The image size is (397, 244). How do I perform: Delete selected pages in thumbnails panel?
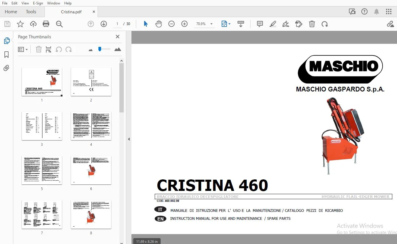[x=39, y=49]
